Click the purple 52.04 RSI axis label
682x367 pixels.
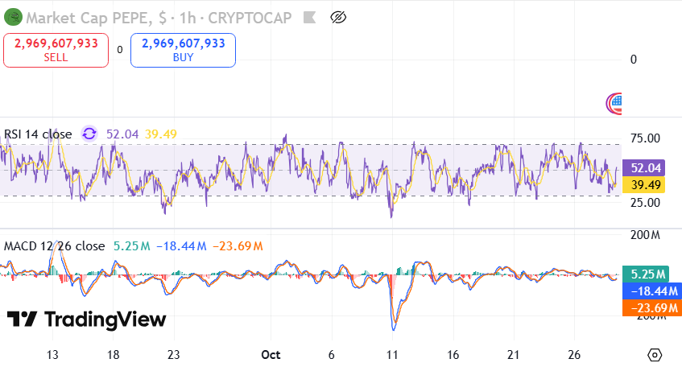(646, 168)
